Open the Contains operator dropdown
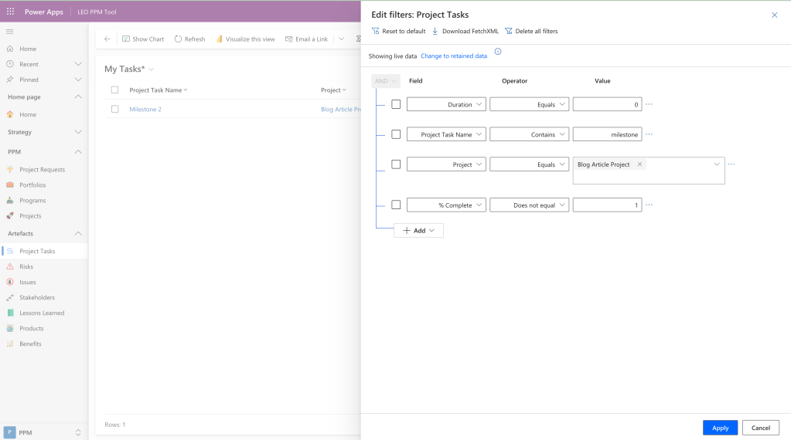 pos(529,134)
